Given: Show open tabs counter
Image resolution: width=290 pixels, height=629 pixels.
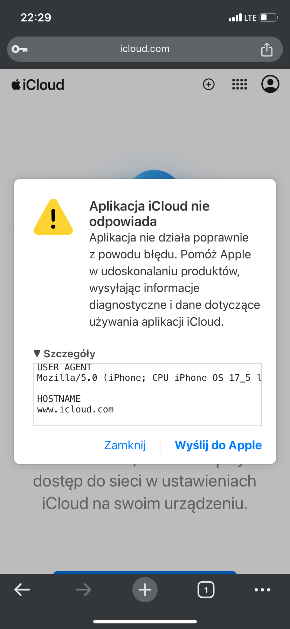Looking at the screenshot, I should click(x=206, y=590).
